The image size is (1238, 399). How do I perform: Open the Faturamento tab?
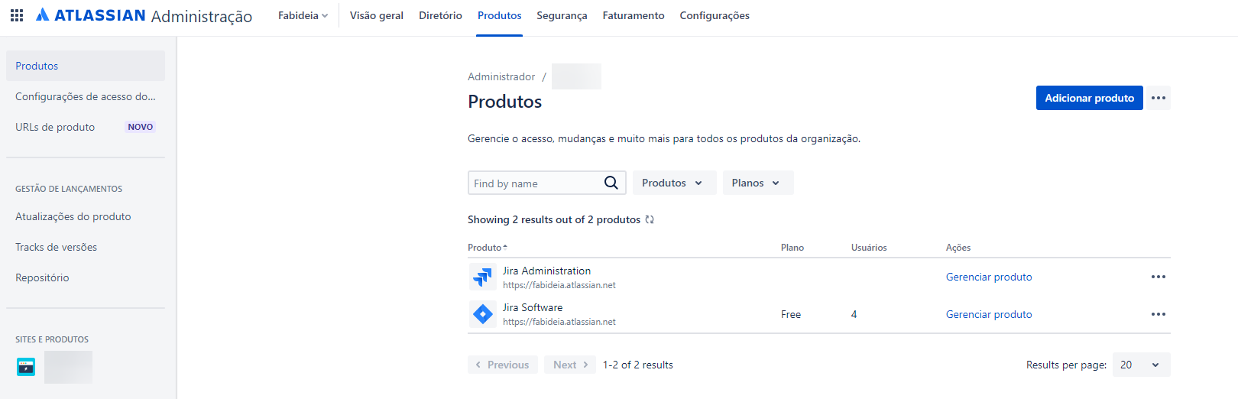pyautogui.click(x=634, y=15)
